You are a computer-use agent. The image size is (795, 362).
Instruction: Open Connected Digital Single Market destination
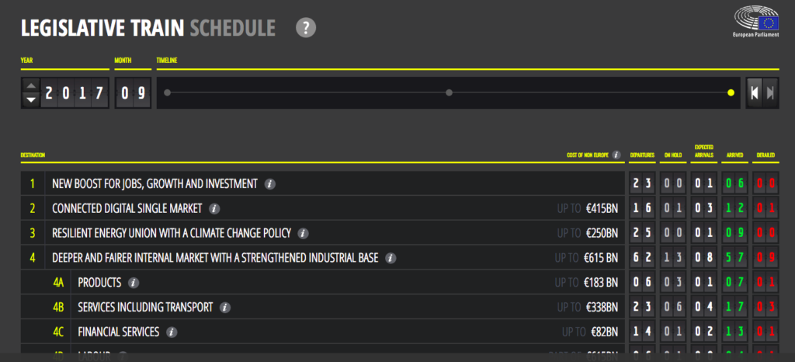click(323, 208)
